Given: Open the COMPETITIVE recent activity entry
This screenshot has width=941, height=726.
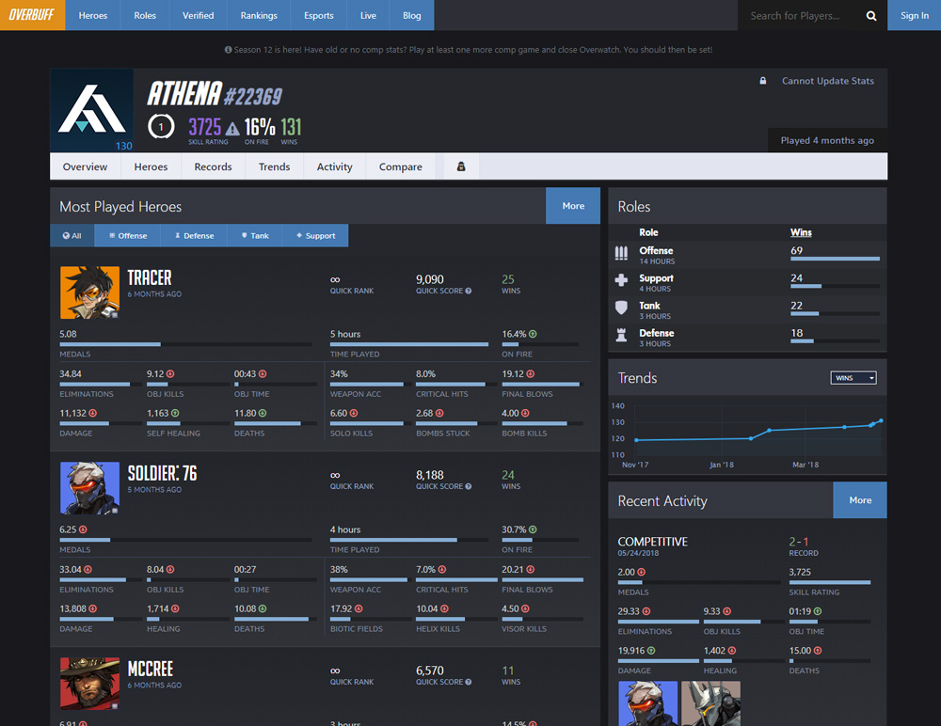Looking at the screenshot, I should 653,542.
